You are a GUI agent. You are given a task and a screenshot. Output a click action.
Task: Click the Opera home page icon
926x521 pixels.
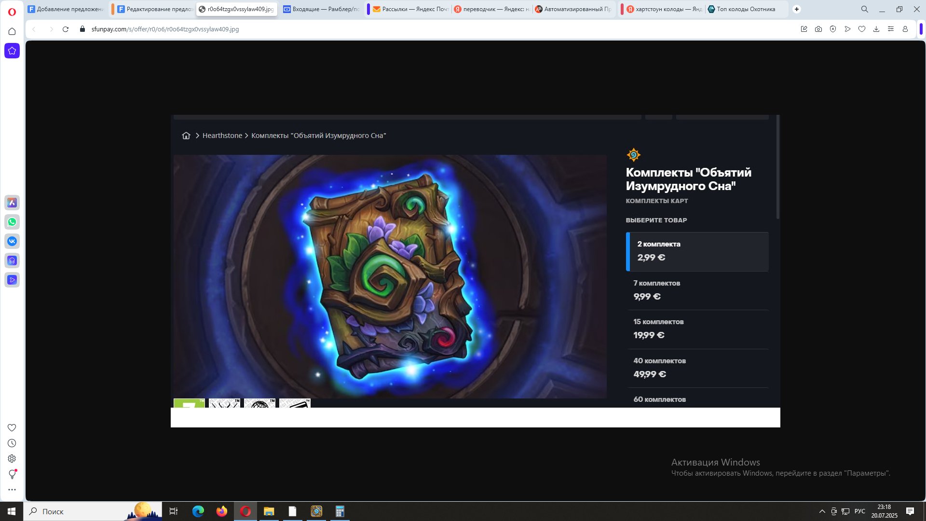point(12,31)
